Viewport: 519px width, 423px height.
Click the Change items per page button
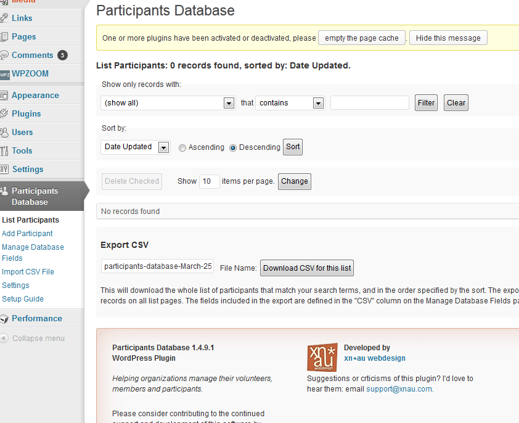coord(294,181)
